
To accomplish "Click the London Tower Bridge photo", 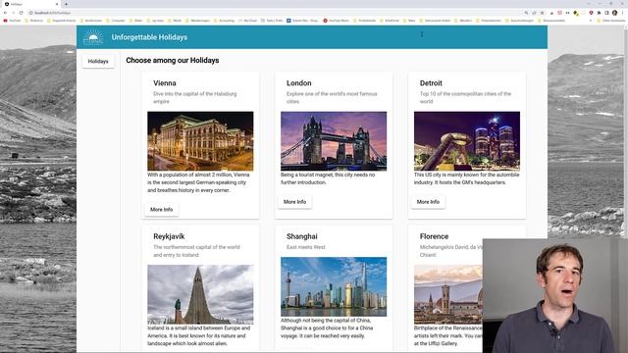I will [x=334, y=141].
